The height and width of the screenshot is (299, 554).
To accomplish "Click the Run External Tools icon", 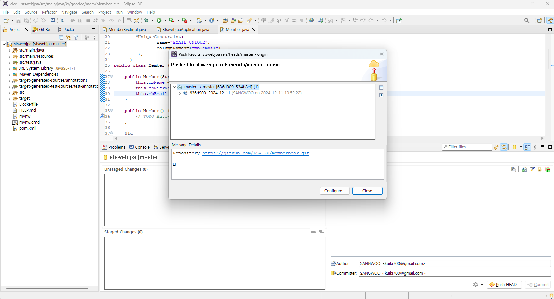I will (184, 20).
